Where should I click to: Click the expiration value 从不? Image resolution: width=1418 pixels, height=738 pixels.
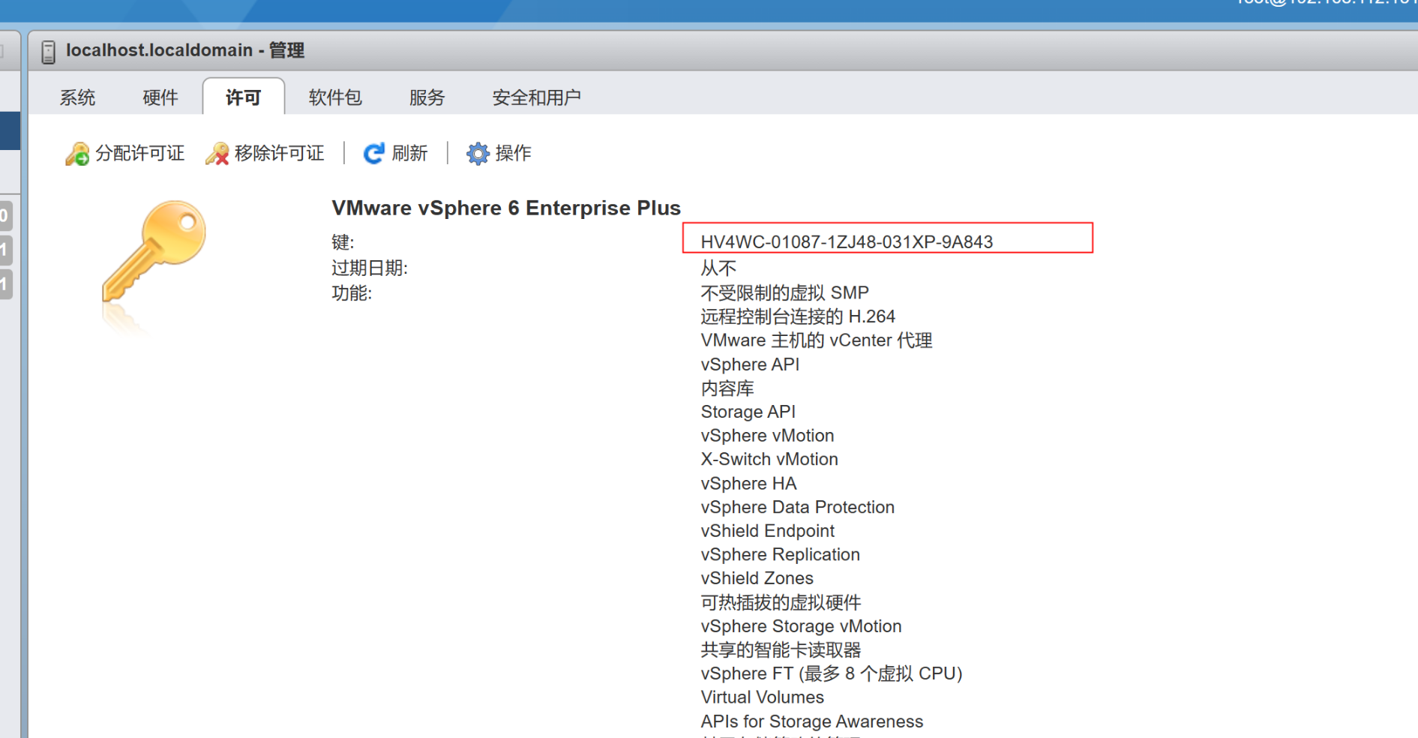point(718,268)
